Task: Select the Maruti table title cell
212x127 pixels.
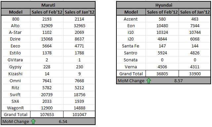Action: pos(48,5)
